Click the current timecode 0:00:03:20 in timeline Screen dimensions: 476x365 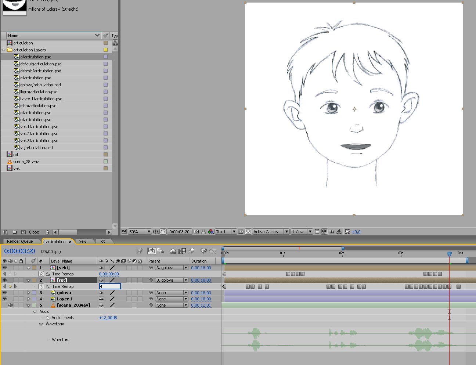(x=19, y=251)
